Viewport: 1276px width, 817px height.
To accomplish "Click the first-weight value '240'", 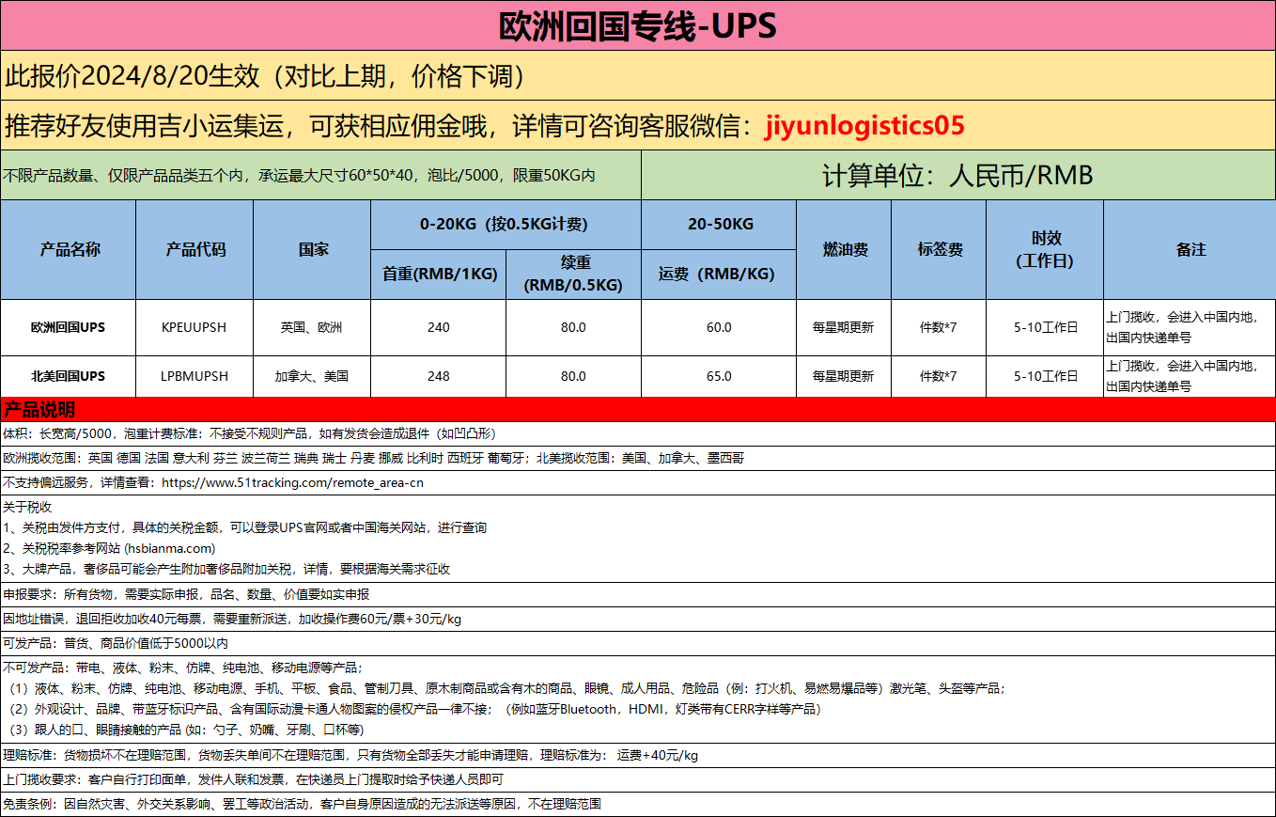I will coord(438,328).
